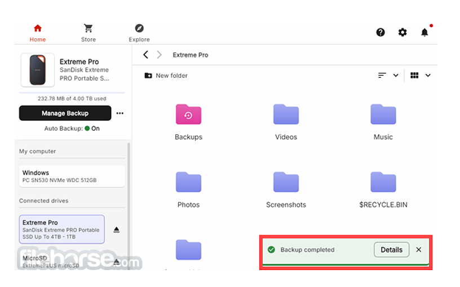Open the Store tab
The width and height of the screenshot is (460, 287).
[x=89, y=33]
